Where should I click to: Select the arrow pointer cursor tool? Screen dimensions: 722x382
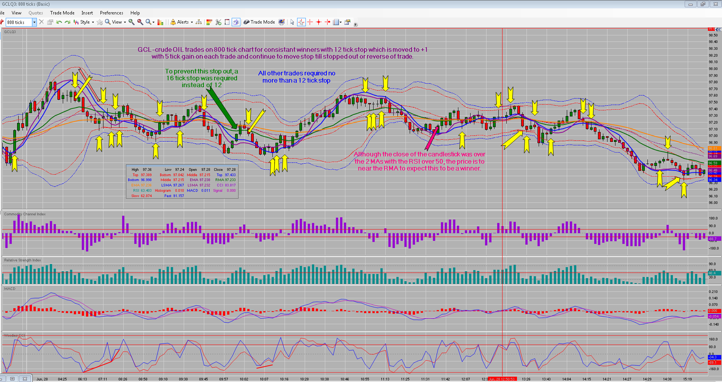pyautogui.click(x=292, y=22)
